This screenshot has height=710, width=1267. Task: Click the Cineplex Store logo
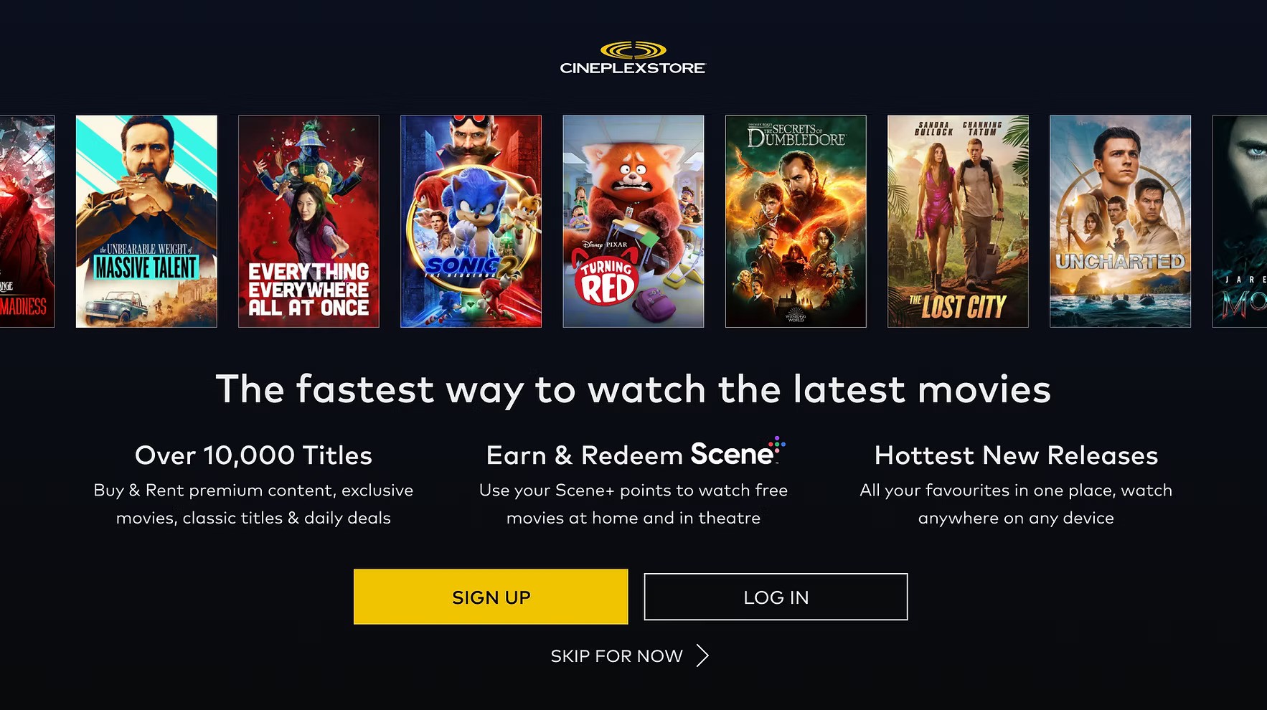point(633,58)
